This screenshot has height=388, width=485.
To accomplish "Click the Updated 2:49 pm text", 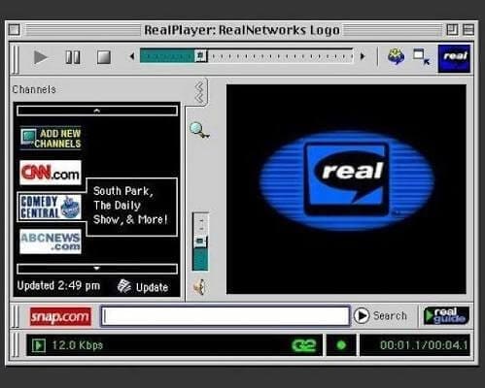I will pyautogui.click(x=58, y=286).
